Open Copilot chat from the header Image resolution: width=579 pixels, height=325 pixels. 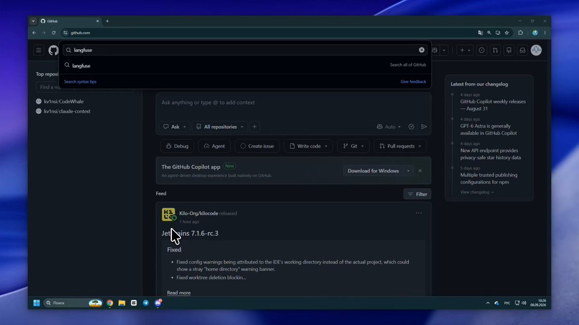[435, 50]
